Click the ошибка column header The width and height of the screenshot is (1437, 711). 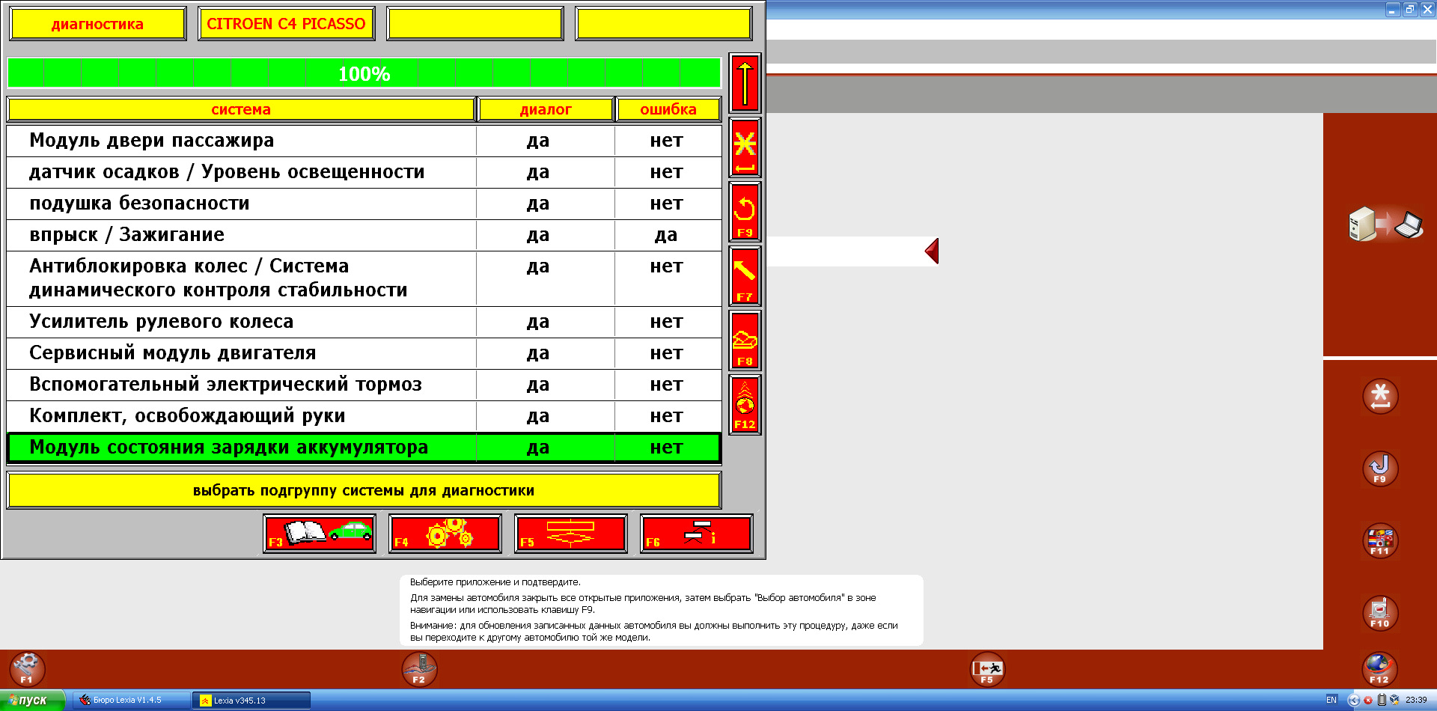668,109
